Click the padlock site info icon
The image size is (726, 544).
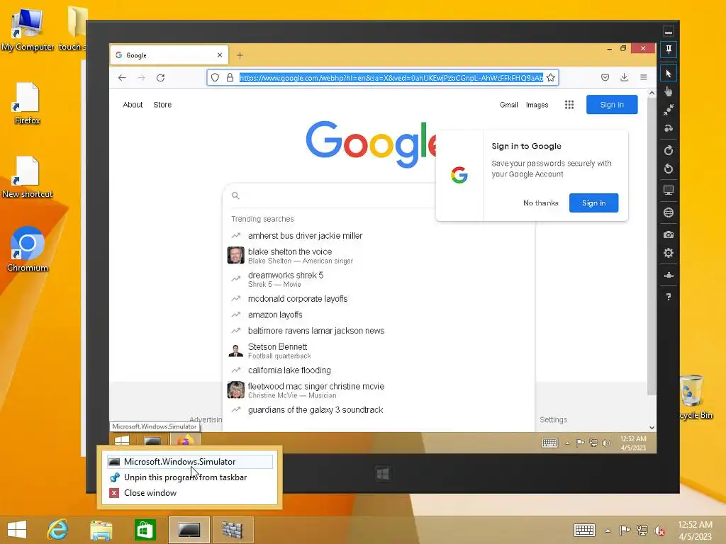pyautogui.click(x=230, y=78)
